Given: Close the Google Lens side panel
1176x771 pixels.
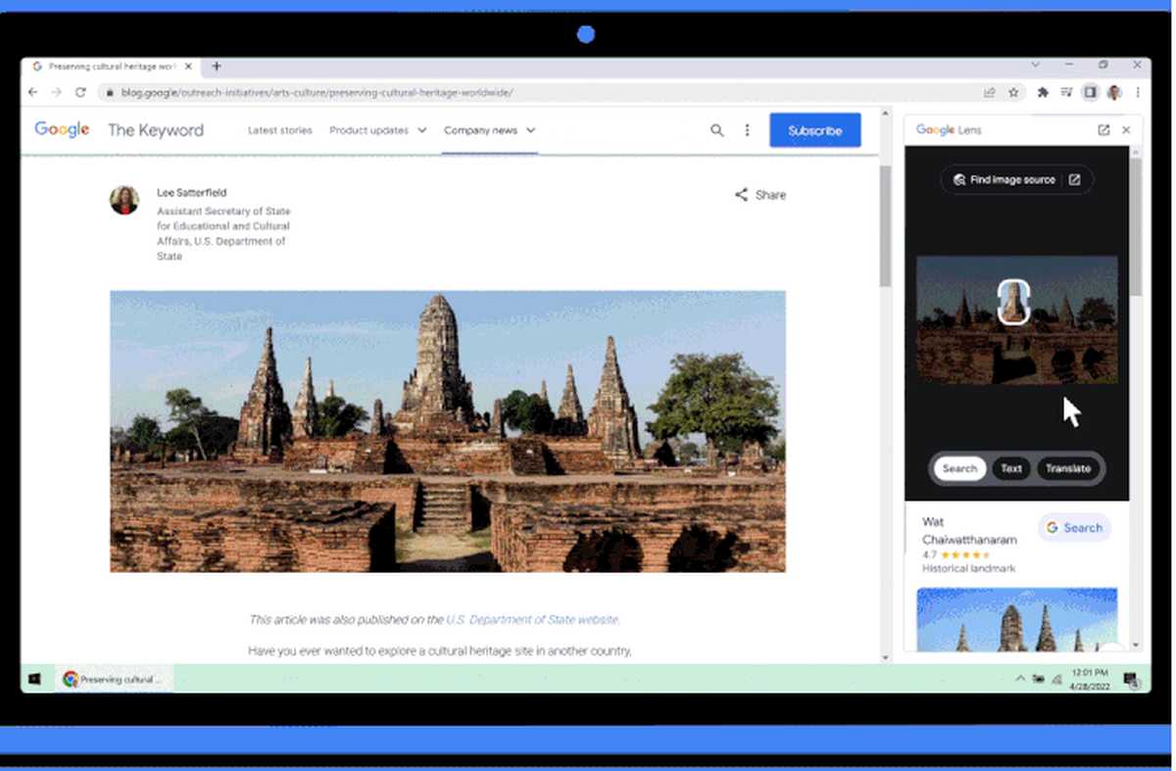Looking at the screenshot, I should click(1126, 130).
